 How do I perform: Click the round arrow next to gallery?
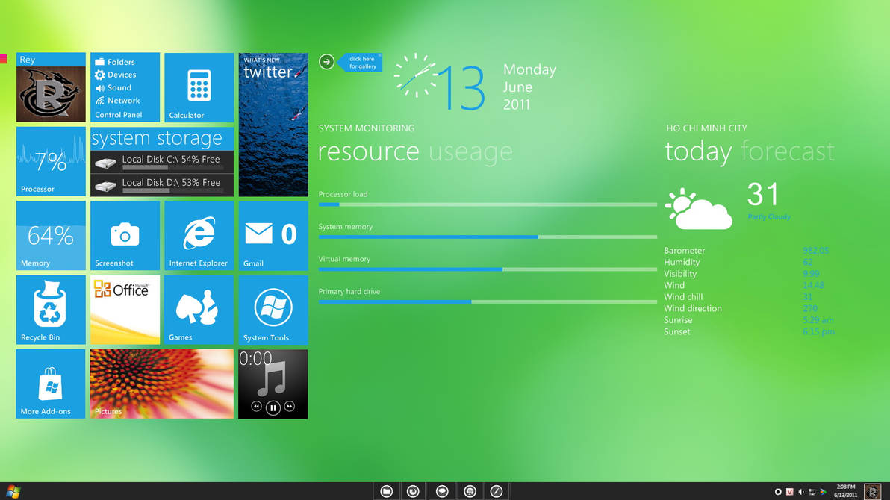(x=326, y=61)
